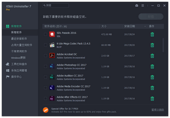Screen dimensions: 170x118
Task: Click the Adobe Acrobat DC app icon
Action: [x=52, y=56]
